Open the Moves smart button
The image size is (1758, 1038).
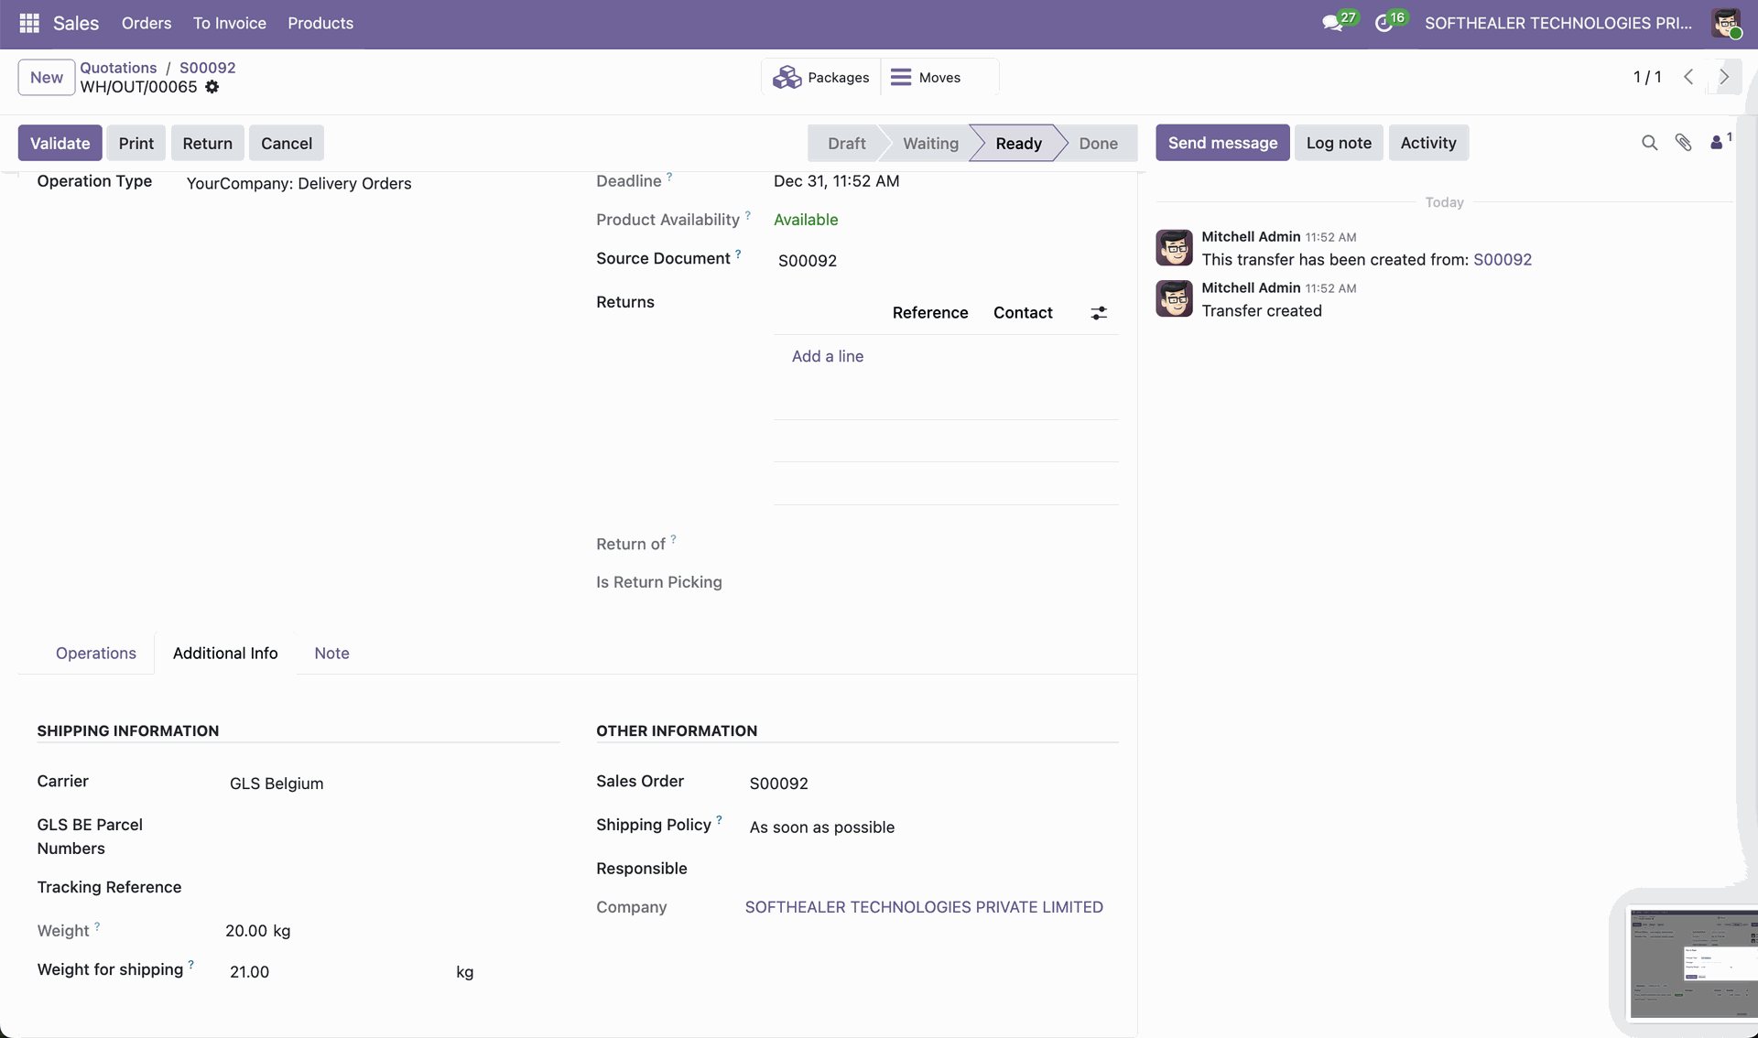click(927, 78)
